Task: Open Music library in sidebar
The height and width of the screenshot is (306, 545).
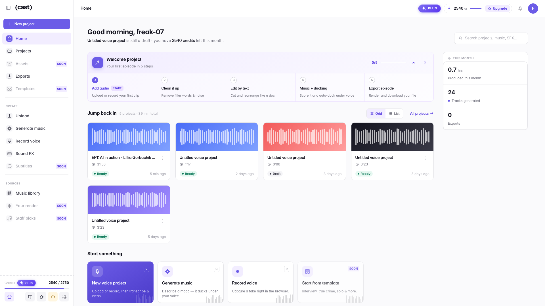Action: point(37,193)
